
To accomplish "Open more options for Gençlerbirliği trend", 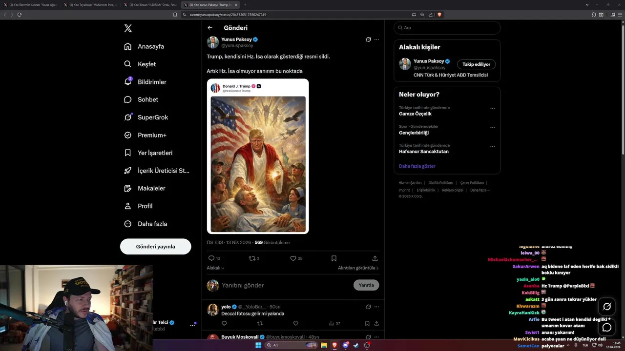I will tap(492, 127).
